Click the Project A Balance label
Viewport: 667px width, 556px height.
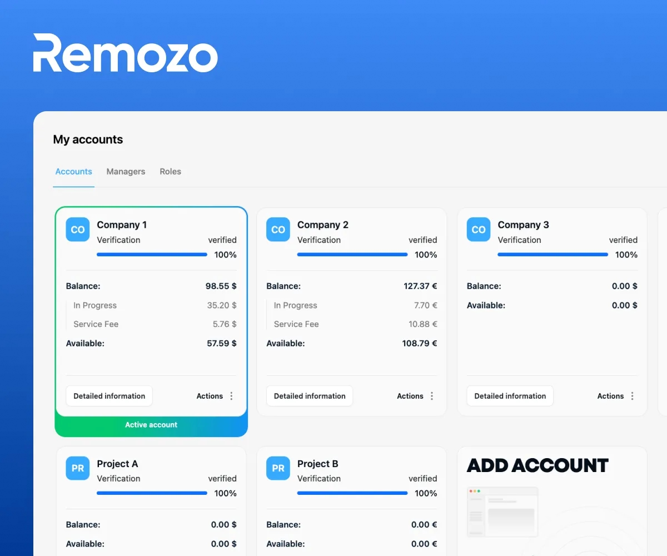[x=83, y=525]
